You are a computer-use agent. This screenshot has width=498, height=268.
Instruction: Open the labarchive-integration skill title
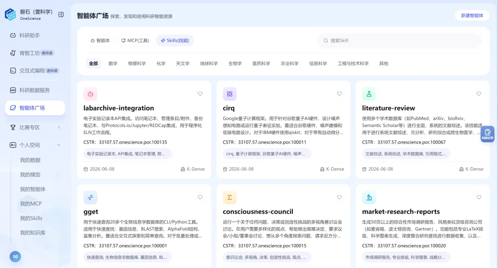tap(119, 108)
